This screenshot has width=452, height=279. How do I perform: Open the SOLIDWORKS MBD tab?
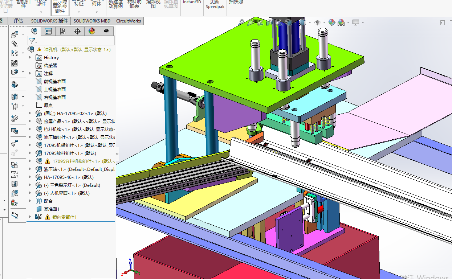tap(92, 21)
